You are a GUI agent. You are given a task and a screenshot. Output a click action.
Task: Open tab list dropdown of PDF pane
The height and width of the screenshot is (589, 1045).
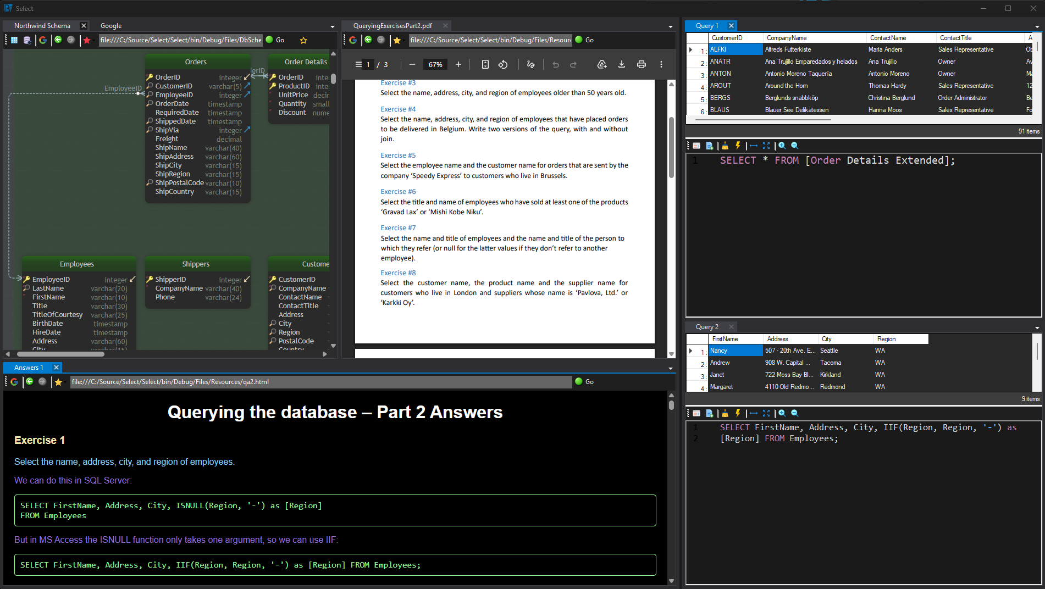click(x=671, y=26)
